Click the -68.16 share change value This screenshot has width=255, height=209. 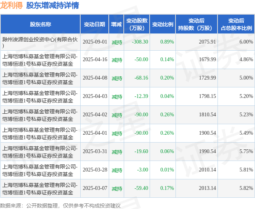pyautogui.click(x=141, y=78)
